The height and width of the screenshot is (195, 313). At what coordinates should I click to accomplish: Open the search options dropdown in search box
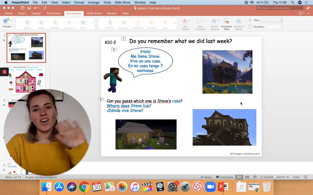click(x=259, y=8)
